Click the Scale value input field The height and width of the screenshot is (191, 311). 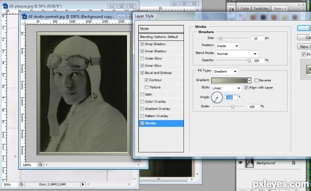coord(253,107)
